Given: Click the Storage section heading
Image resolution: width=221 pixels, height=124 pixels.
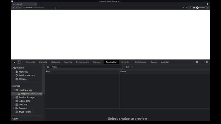Looking at the screenshot, I should click(x=16, y=86).
